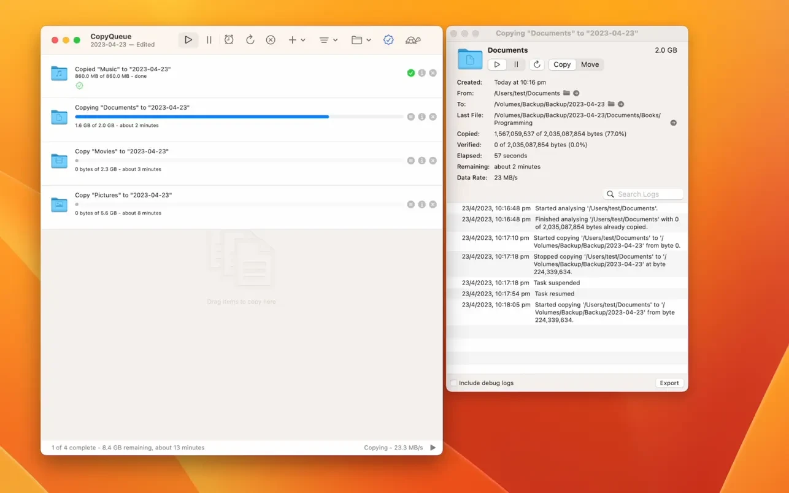Viewport: 789px width, 493px height.
Task: Click the circled X cancel icon in toolbar
Action: point(271,40)
